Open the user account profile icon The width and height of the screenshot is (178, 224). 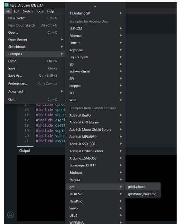10,215
